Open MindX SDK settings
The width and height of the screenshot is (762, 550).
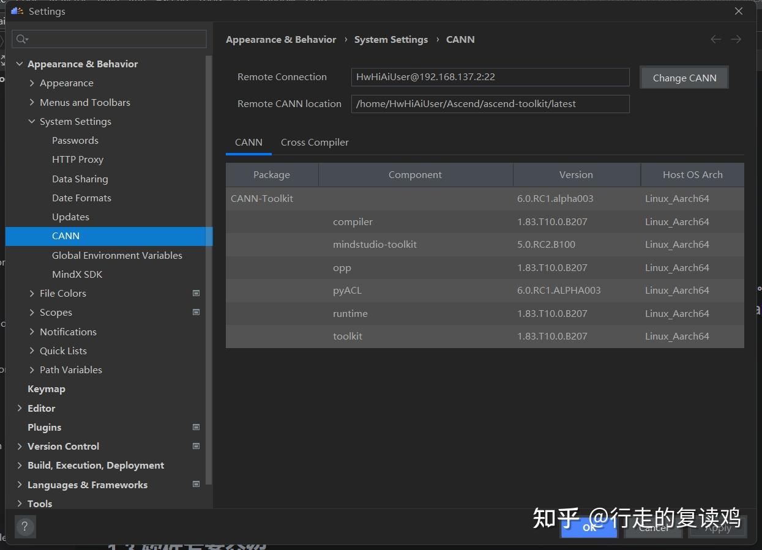77,274
